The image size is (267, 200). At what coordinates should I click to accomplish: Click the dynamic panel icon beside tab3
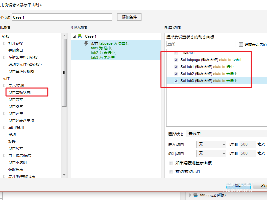click(x=196, y=196)
